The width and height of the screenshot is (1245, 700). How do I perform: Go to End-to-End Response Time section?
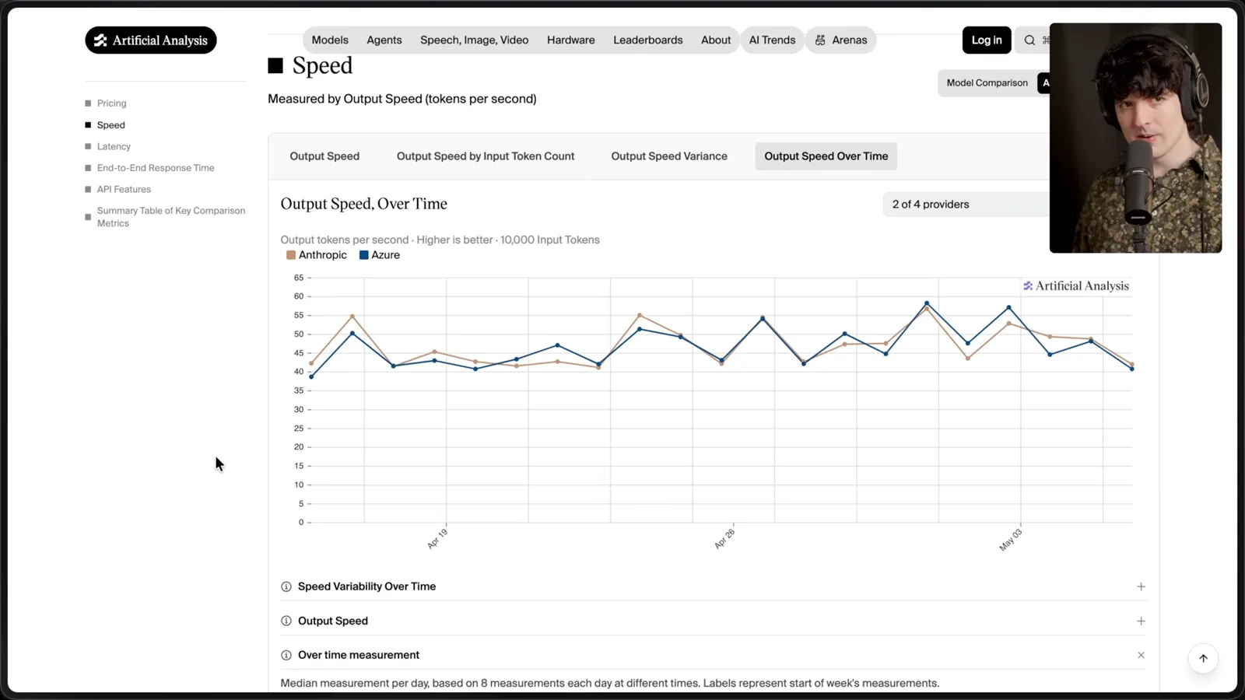156,168
